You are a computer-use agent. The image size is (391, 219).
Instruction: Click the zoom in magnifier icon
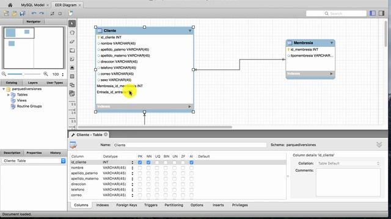click(46, 74)
